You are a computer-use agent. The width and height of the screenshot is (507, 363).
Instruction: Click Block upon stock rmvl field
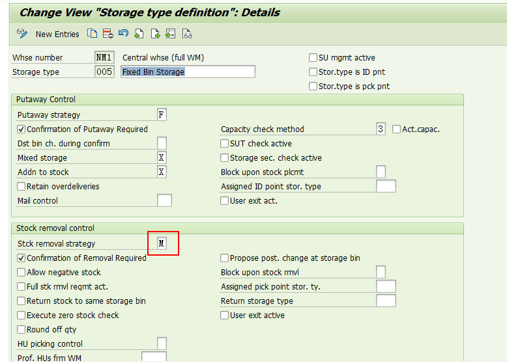(x=381, y=272)
